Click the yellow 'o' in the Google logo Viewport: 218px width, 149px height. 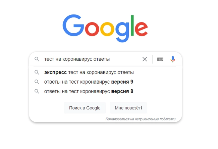(107, 29)
